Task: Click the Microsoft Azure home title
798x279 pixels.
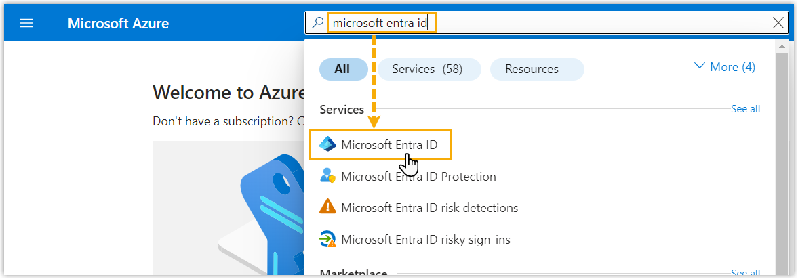Action: (x=118, y=24)
